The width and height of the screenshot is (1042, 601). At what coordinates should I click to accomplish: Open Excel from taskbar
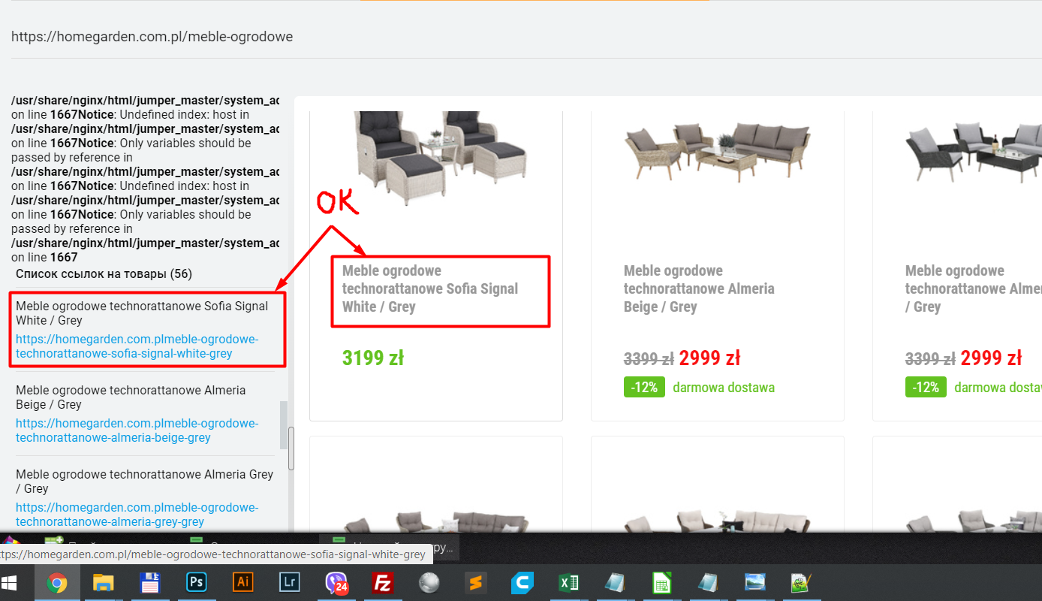(568, 583)
